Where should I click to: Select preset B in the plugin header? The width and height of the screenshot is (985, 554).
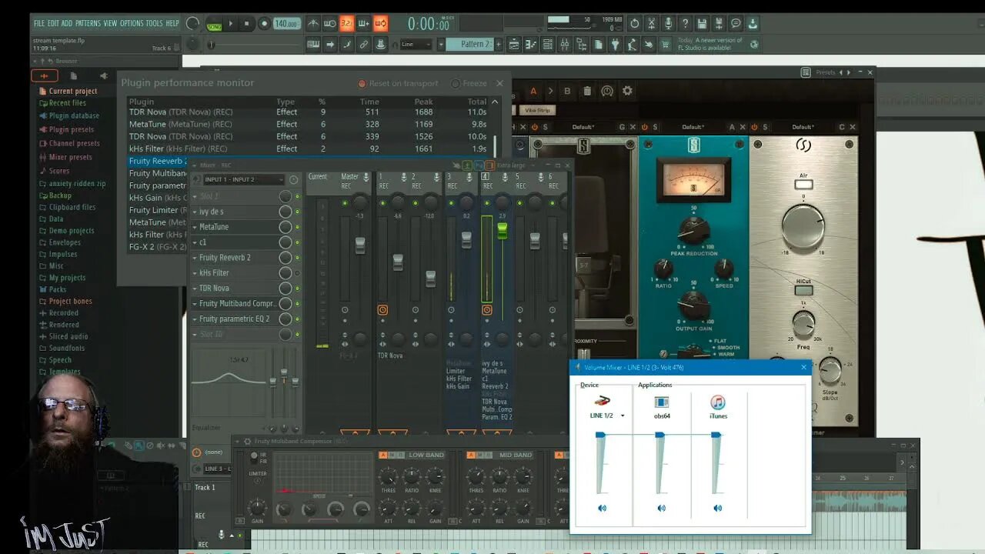(567, 91)
